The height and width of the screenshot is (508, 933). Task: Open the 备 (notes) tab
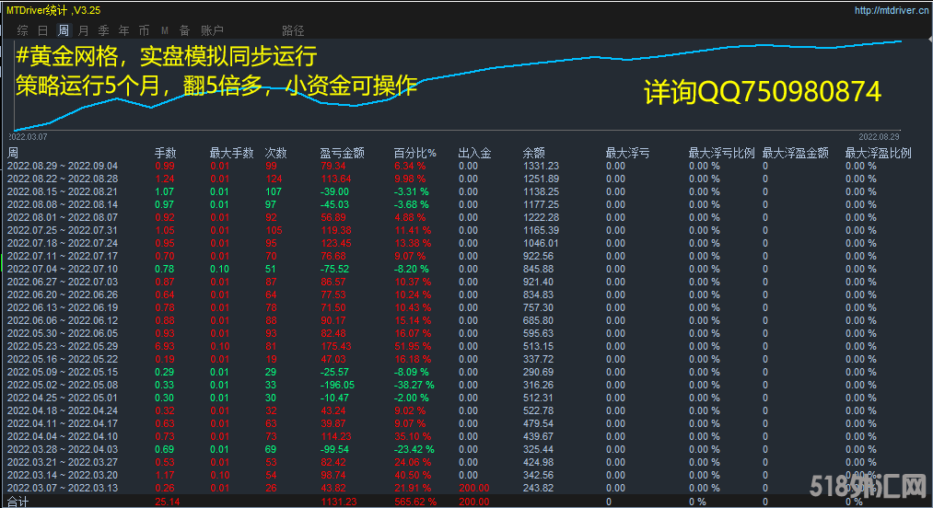(184, 30)
